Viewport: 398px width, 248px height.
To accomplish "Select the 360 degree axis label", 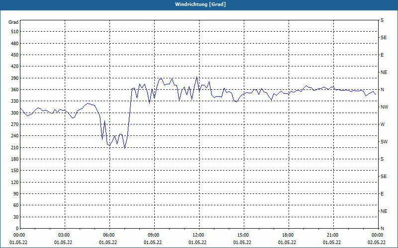I will (x=14, y=90).
